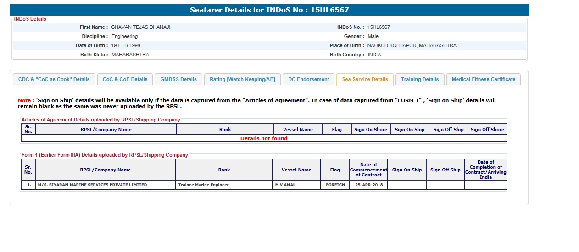
Task: Open the GMDSS Details tab
Action: (178, 79)
